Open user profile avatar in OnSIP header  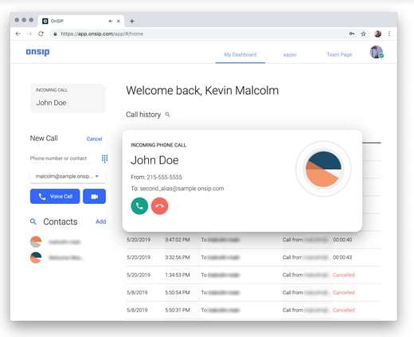(377, 52)
